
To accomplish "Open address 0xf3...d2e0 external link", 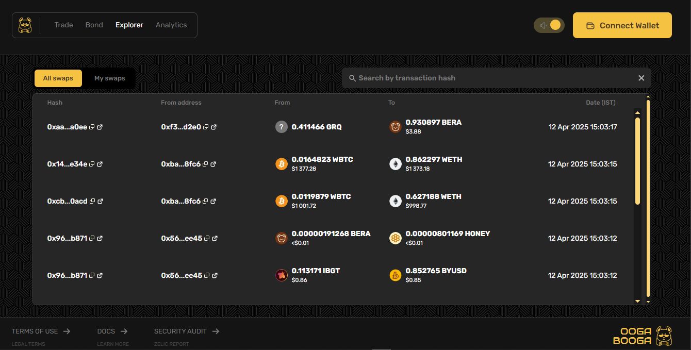I will tap(214, 127).
